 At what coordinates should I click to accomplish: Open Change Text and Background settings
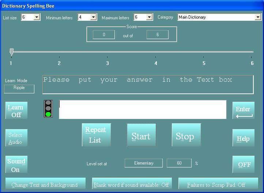pos(45,185)
